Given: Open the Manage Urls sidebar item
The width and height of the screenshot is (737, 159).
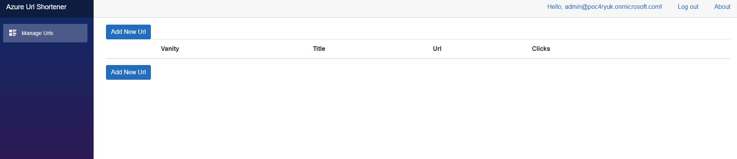Looking at the screenshot, I should point(45,33).
